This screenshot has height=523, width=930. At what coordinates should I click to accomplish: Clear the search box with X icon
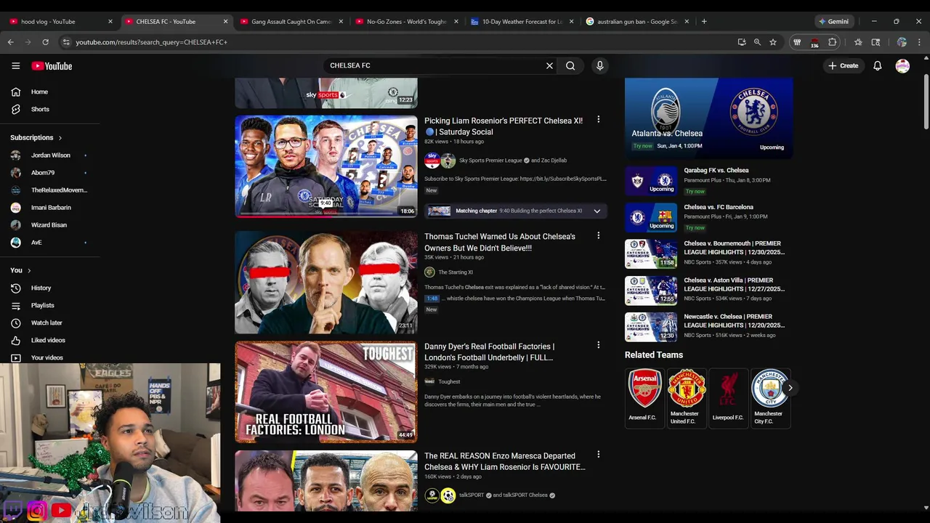click(549, 65)
